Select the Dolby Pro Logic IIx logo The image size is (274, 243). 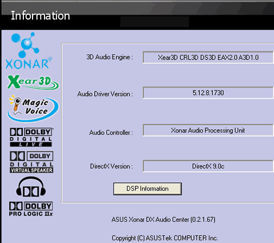coord(31,209)
